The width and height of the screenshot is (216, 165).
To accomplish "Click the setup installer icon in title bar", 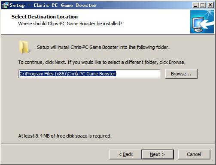I will 6,5.
